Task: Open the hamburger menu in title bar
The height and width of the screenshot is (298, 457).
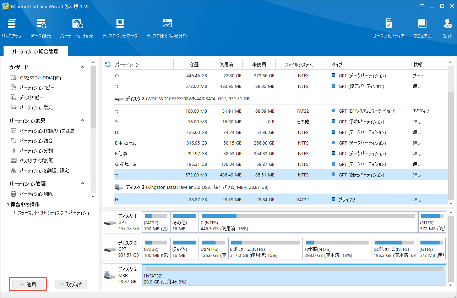Action: click(422, 6)
